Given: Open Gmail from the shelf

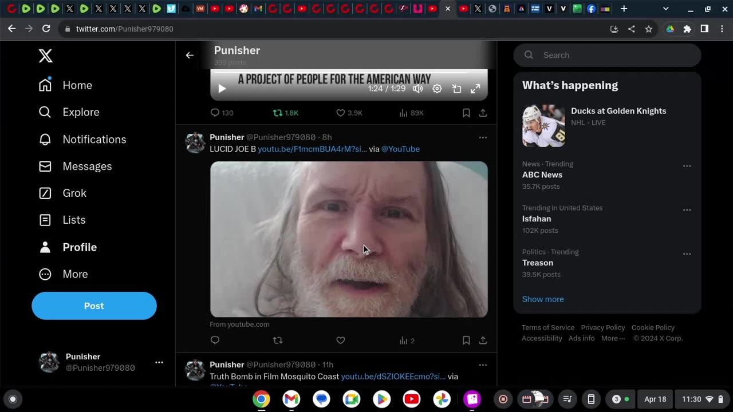Looking at the screenshot, I should (291, 399).
